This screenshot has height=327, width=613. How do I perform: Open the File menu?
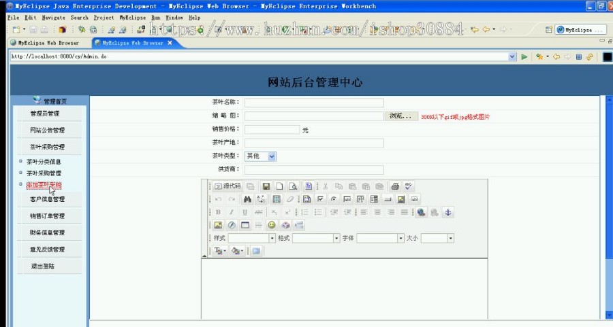[14, 18]
